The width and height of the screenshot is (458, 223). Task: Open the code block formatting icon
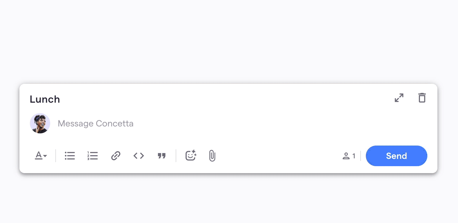[x=139, y=156]
